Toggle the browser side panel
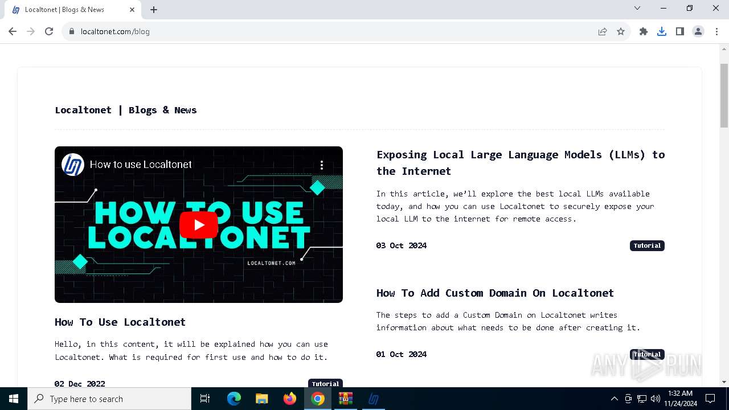The width and height of the screenshot is (729, 410). (x=680, y=31)
